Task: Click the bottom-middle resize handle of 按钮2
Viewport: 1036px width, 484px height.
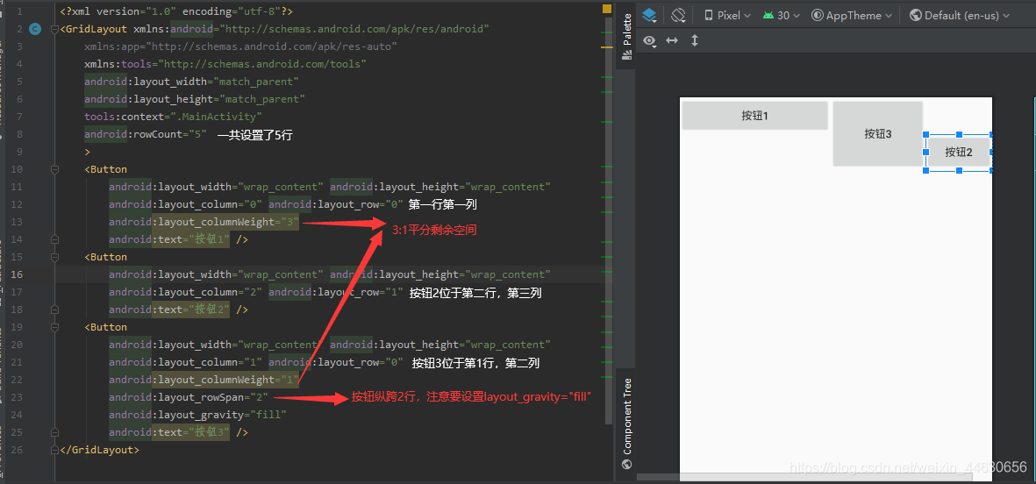Action: pos(960,170)
